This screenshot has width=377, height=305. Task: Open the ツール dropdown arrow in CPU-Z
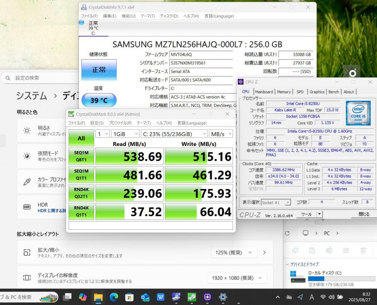tap(319, 214)
